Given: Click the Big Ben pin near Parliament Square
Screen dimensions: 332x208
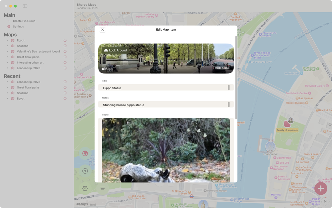Looking at the screenshot, I should click(x=203, y=204).
